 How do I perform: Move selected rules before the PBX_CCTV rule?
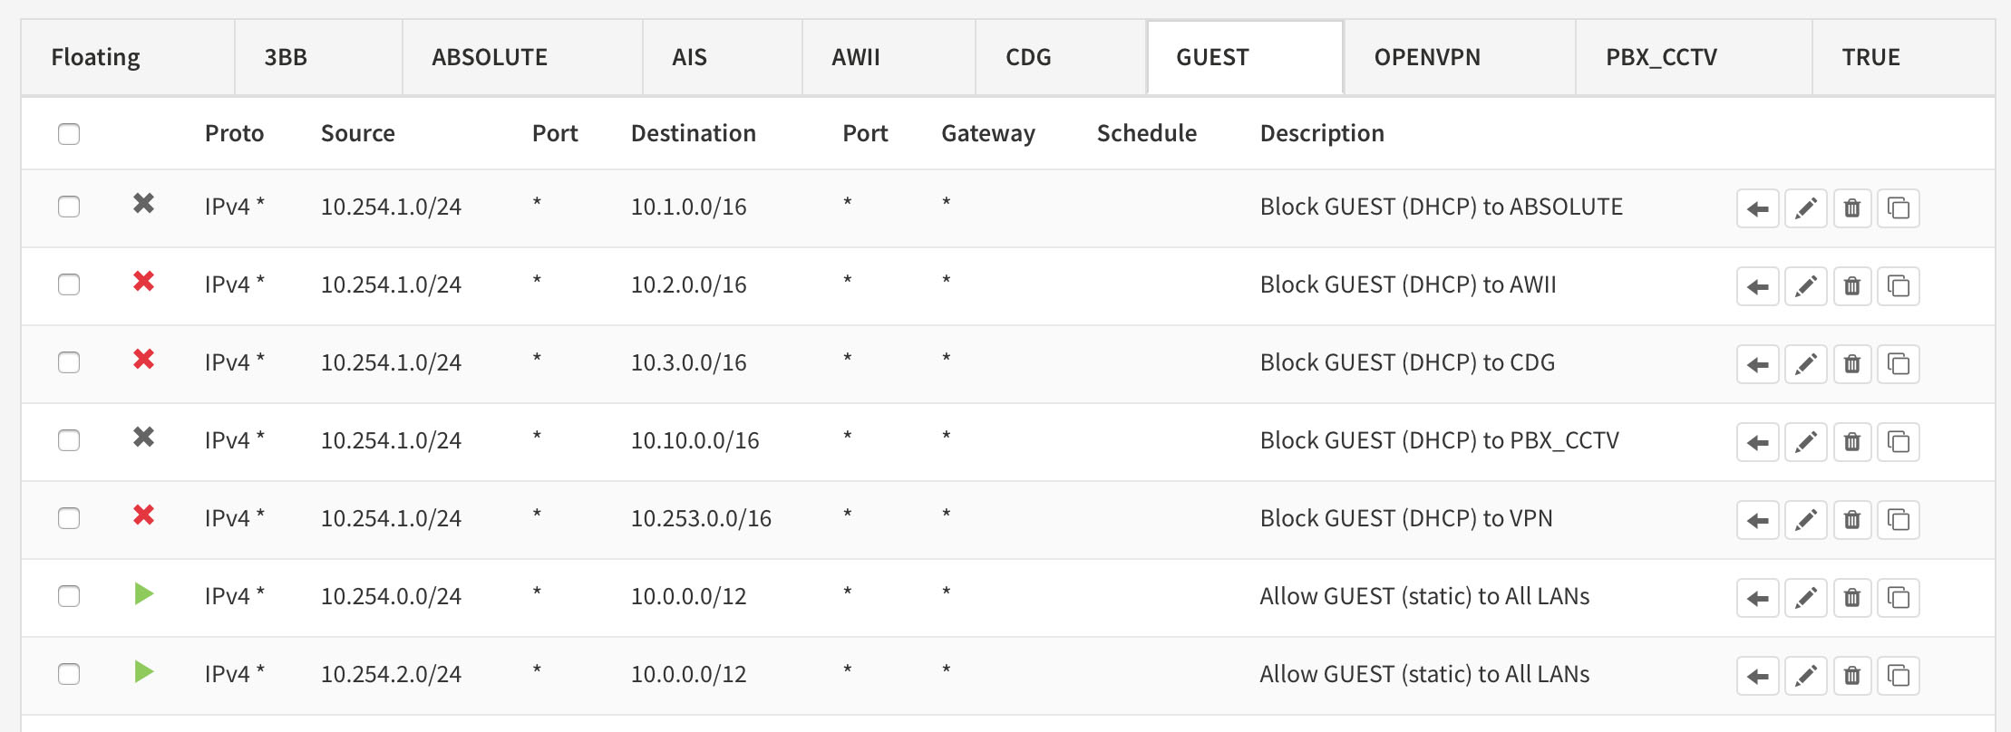point(1758,442)
